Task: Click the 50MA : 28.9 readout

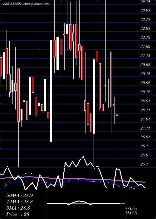Action: click(20, 196)
